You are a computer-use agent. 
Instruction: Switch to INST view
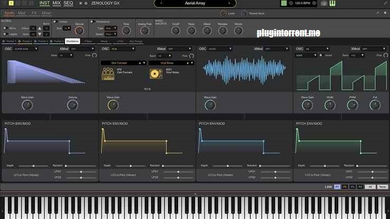click(44, 3)
